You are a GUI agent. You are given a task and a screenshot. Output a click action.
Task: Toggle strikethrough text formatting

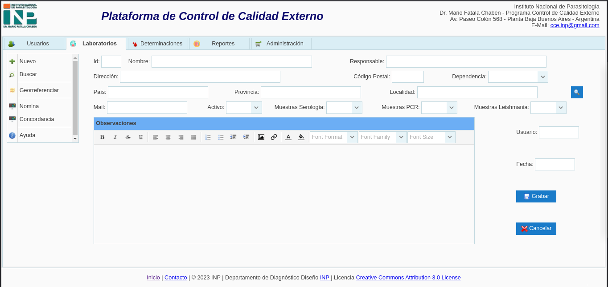click(x=128, y=137)
